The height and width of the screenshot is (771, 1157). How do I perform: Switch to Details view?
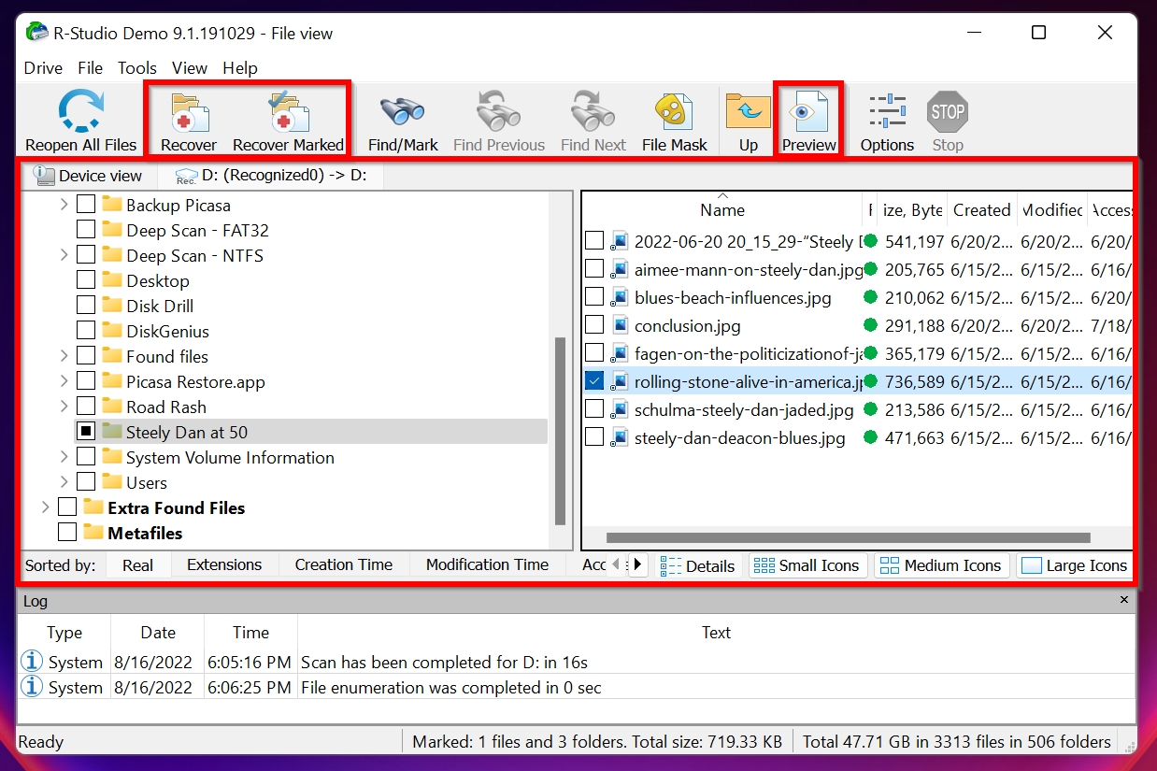click(x=697, y=565)
